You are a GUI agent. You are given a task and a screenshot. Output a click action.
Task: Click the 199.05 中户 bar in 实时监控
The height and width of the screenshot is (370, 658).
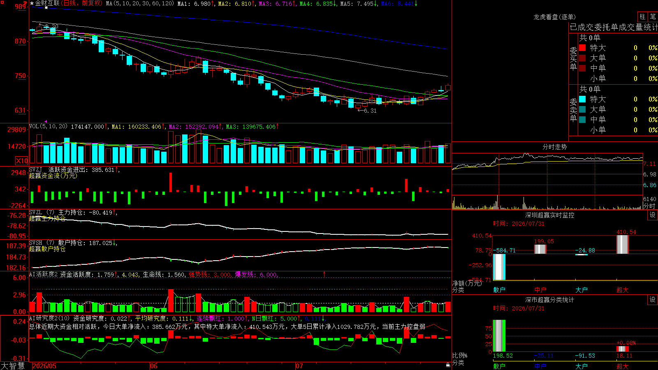(x=540, y=249)
